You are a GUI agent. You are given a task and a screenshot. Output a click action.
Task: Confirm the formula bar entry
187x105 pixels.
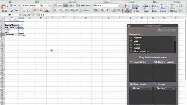tap(30, 15)
